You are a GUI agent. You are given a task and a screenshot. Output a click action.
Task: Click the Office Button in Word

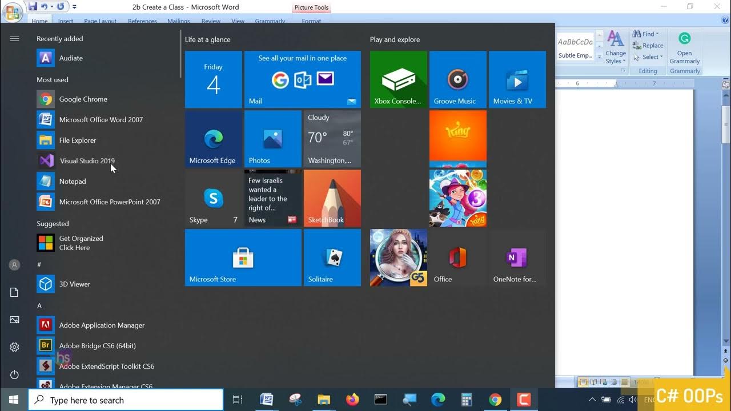coord(13,12)
